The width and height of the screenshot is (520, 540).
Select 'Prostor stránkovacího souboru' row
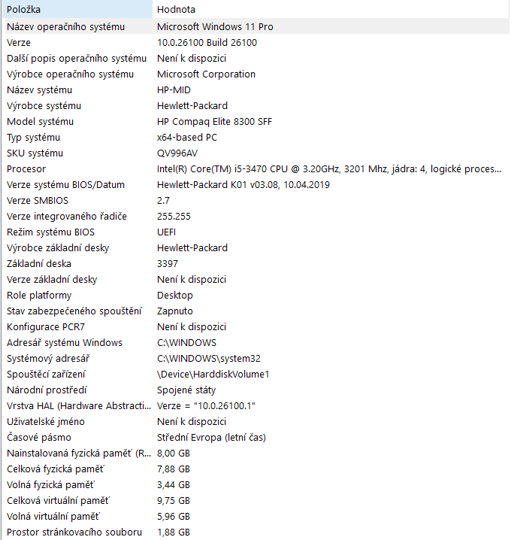[x=255, y=532]
